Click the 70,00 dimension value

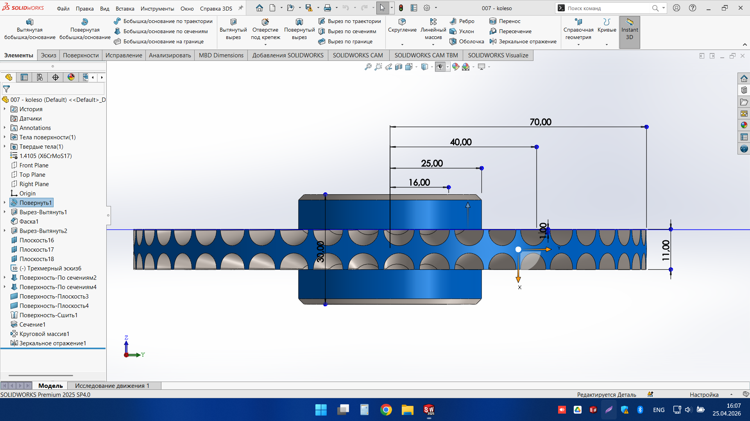tap(541, 122)
